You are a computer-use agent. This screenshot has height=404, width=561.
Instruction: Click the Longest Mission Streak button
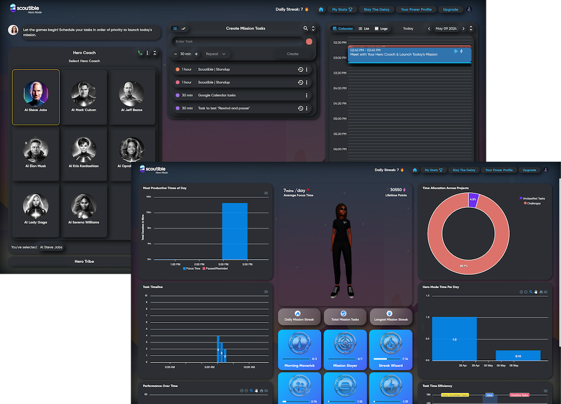point(390,316)
